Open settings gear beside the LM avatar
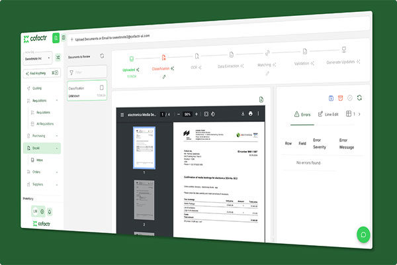397x265 pixels. (x=42, y=211)
